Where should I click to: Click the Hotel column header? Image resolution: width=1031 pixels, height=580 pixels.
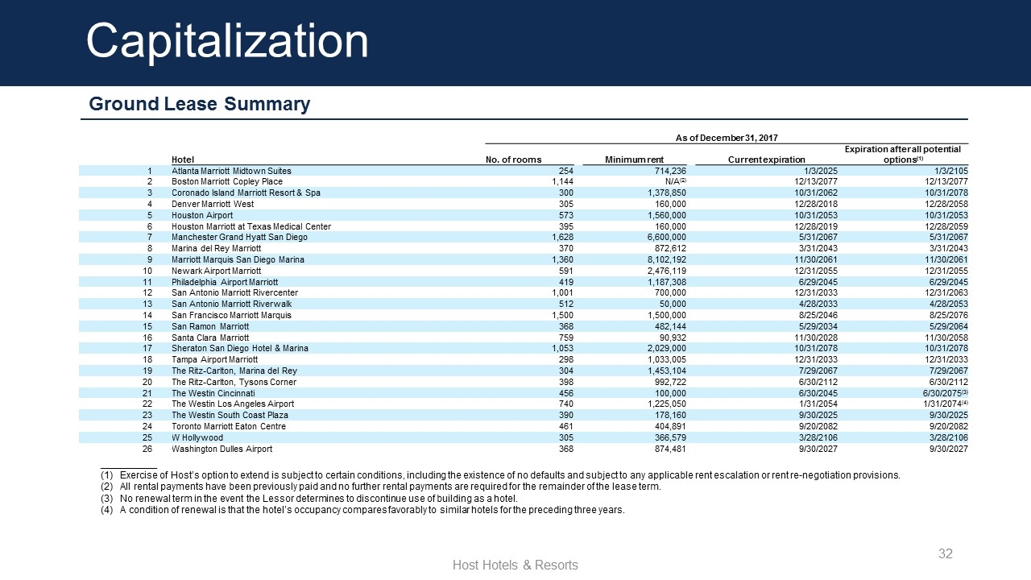point(183,159)
